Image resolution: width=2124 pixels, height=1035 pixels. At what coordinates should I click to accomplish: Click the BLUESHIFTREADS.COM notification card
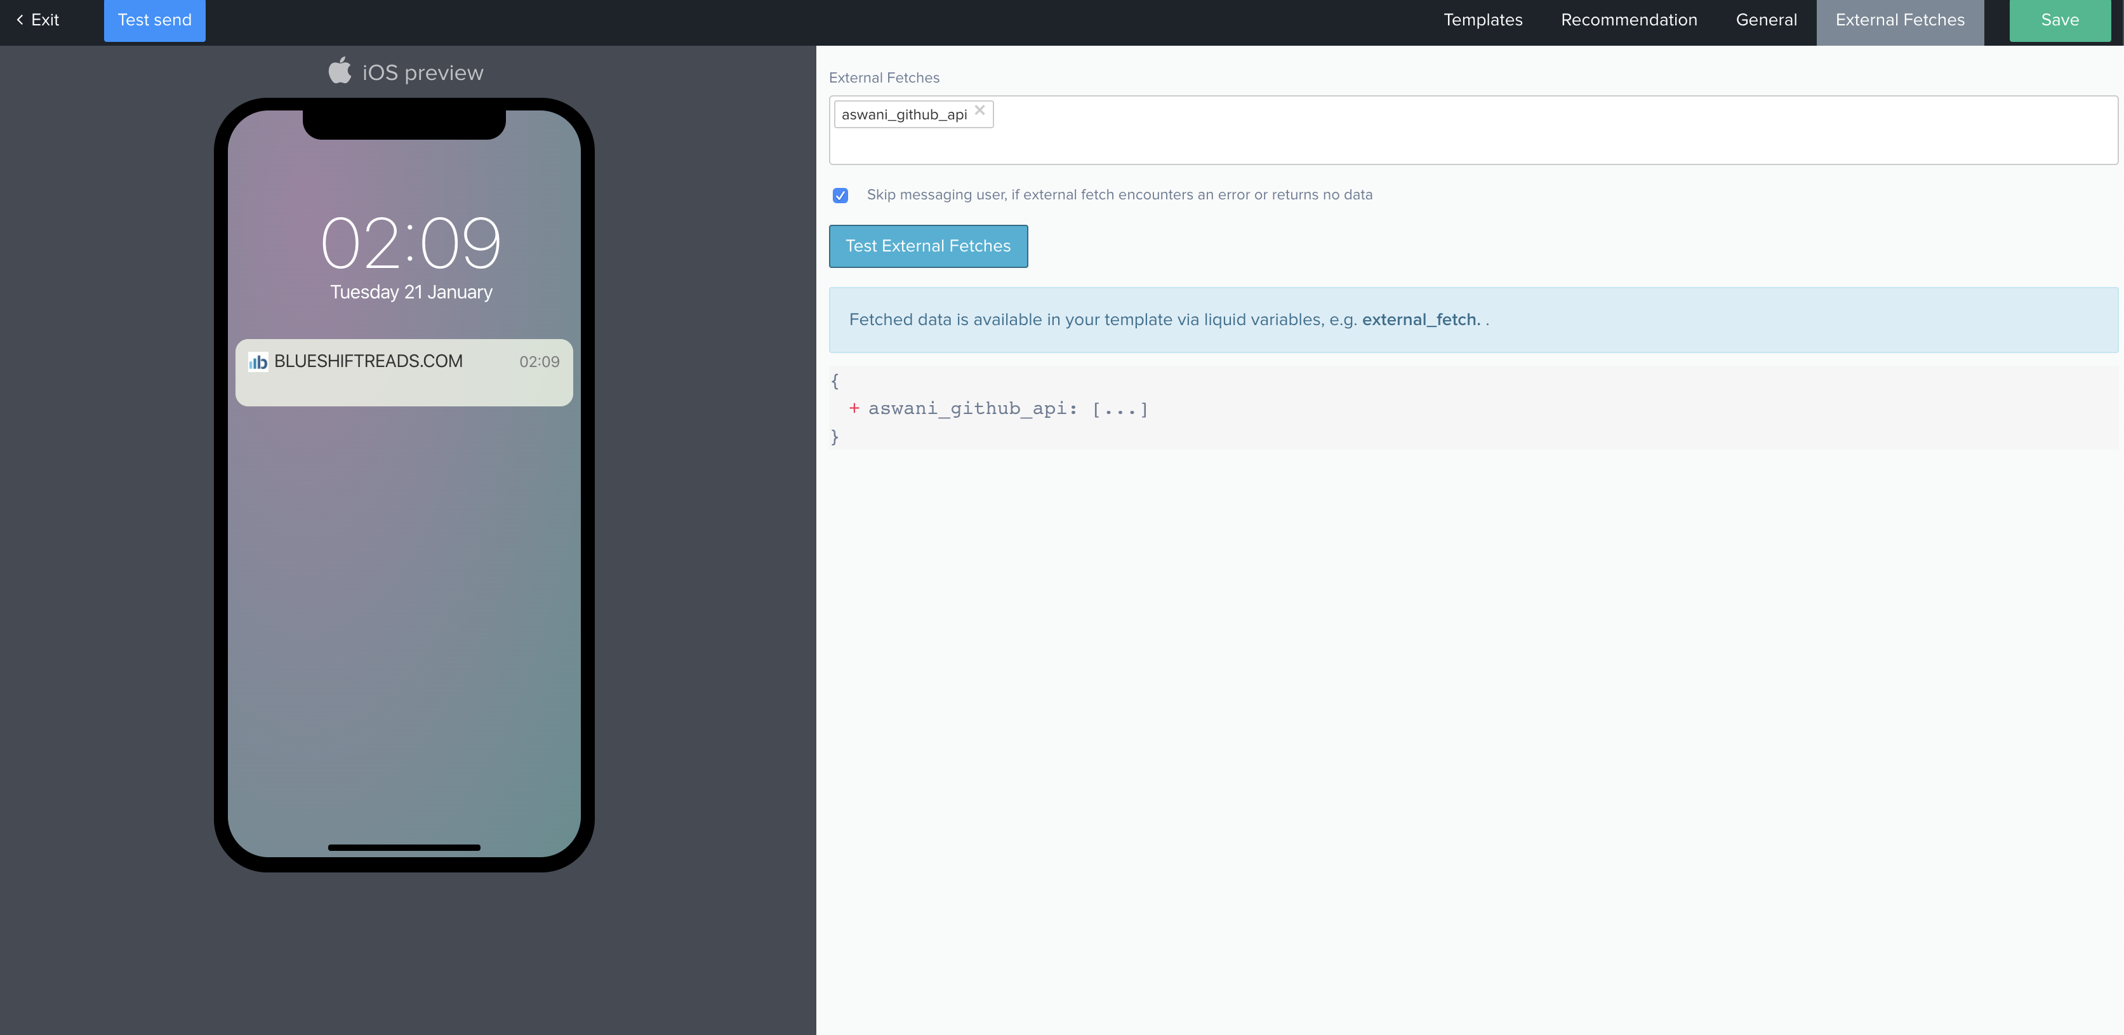tap(404, 372)
